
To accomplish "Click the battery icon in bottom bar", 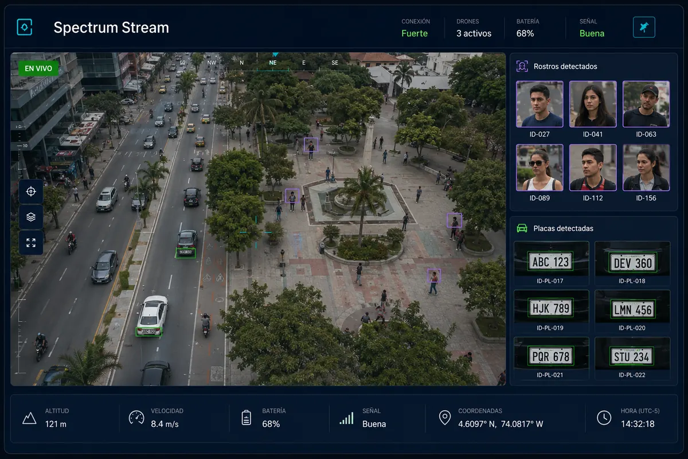I will tap(246, 417).
